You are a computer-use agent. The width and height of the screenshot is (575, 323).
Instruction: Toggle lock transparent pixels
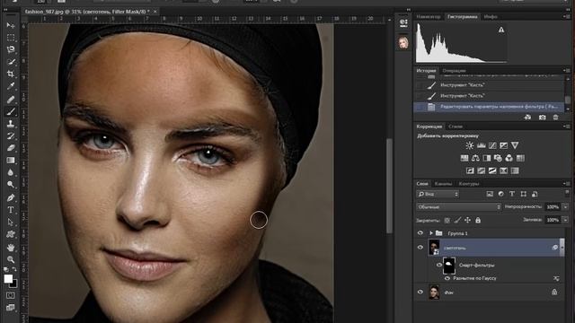pyautogui.click(x=447, y=221)
